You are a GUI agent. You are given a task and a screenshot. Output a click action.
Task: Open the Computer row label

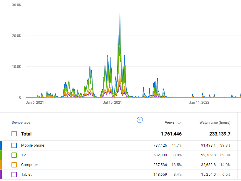pos(29,165)
